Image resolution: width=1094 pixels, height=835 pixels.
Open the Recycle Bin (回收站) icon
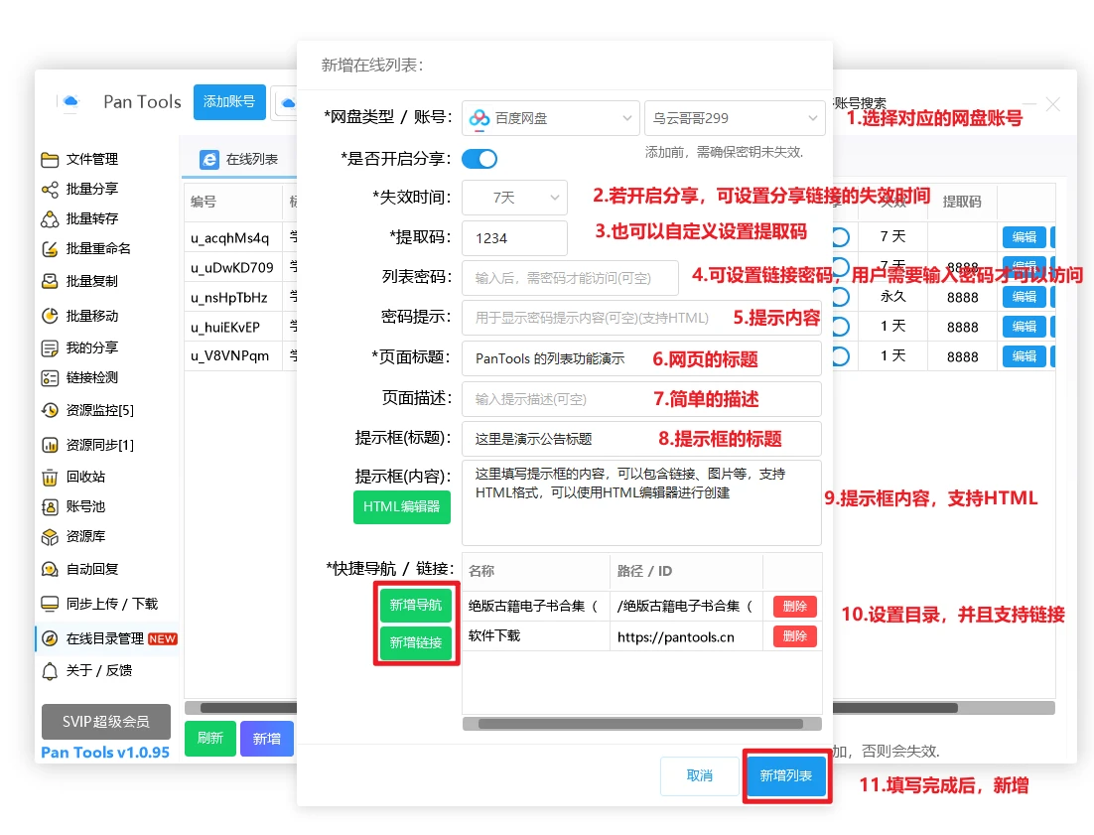click(x=50, y=477)
